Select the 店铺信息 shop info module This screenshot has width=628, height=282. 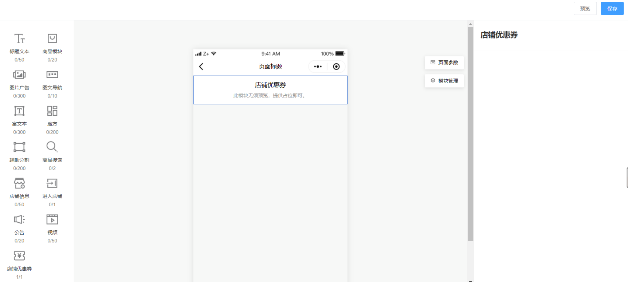(x=19, y=192)
